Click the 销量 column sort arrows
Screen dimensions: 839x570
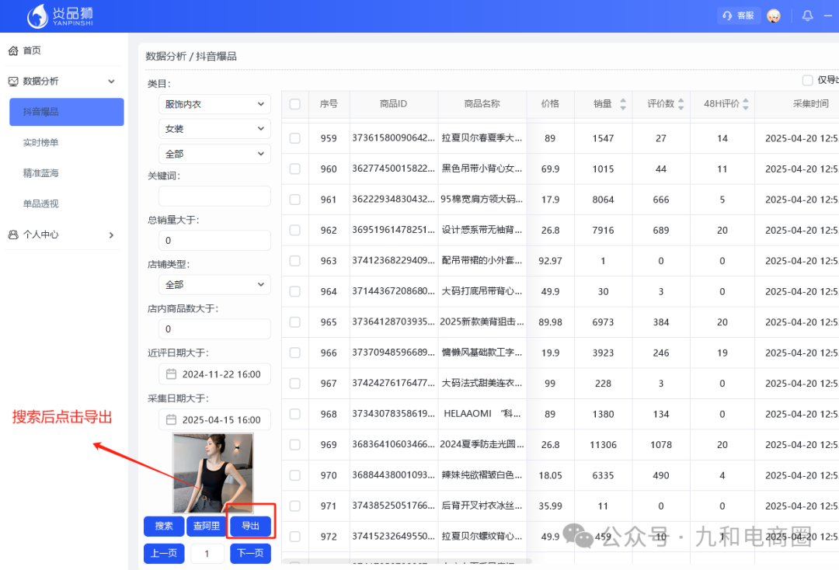pos(621,104)
